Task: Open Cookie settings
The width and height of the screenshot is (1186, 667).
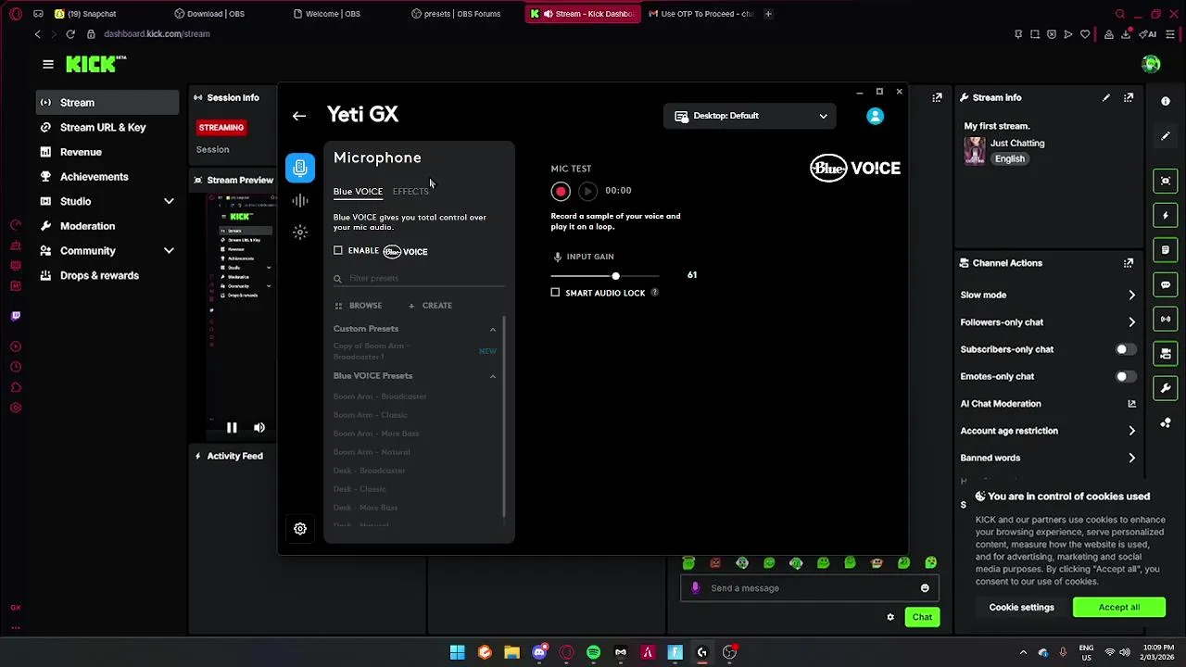Action: click(x=1021, y=608)
